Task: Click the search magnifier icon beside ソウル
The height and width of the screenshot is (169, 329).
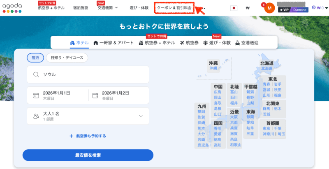Action: point(36,75)
